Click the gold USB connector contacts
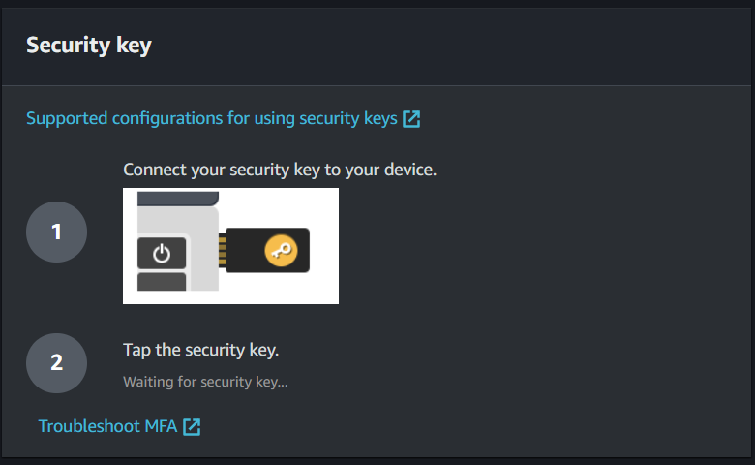This screenshot has height=465, width=755. (x=222, y=253)
